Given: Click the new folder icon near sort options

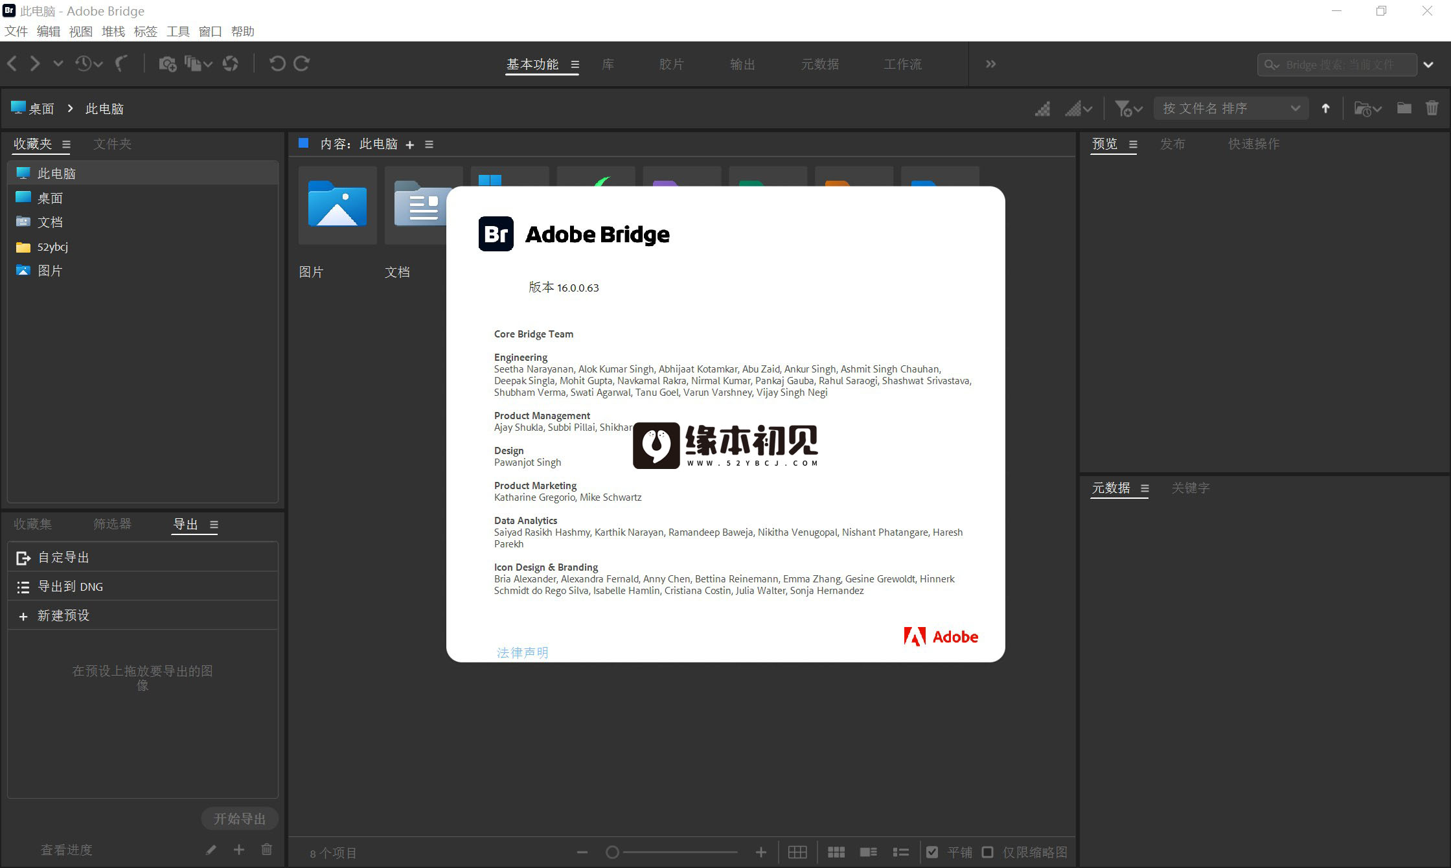Looking at the screenshot, I should click(x=1404, y=108).
